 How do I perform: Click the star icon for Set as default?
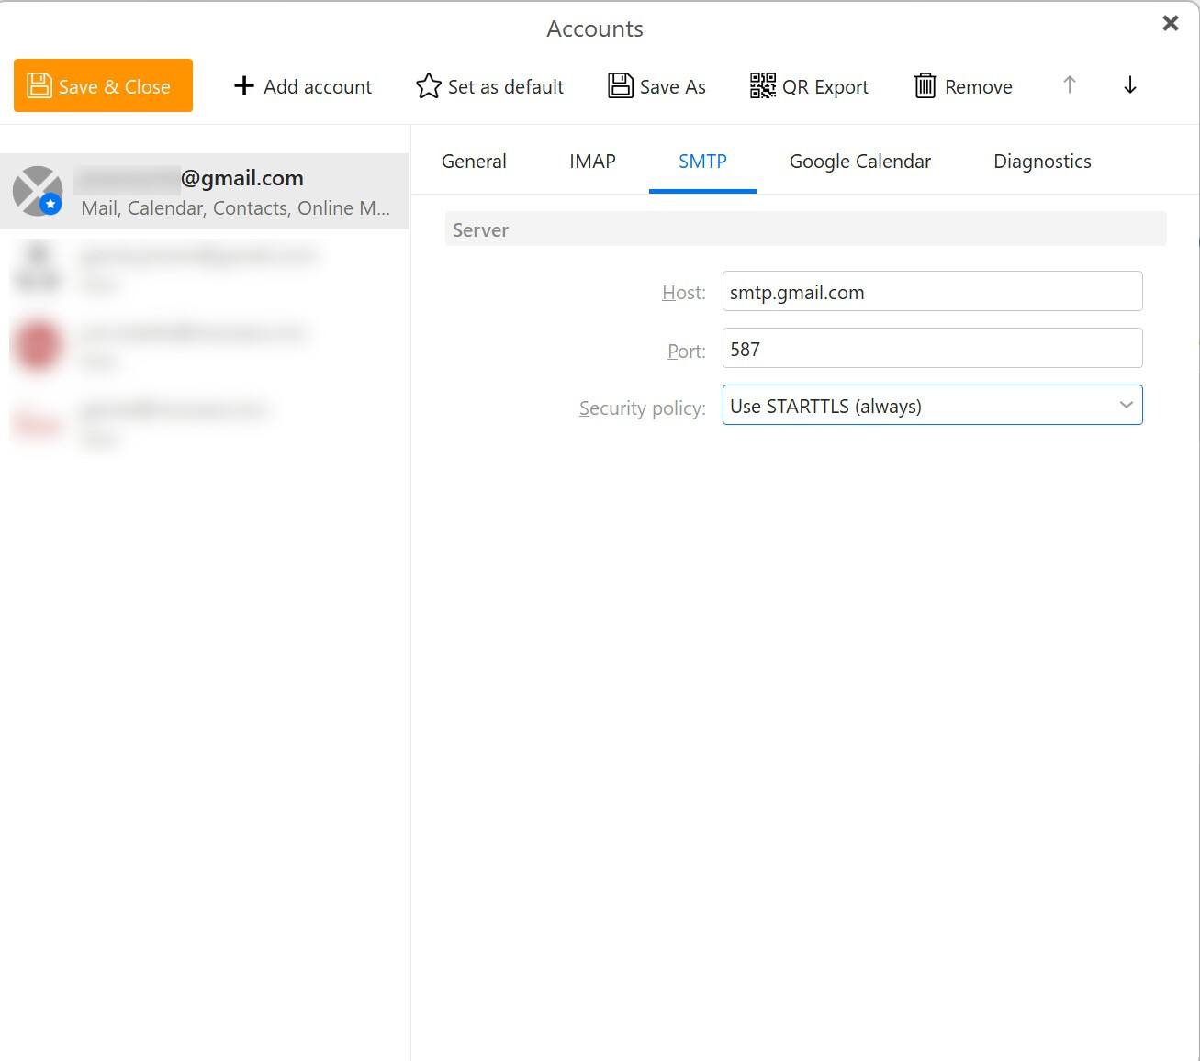428,86
